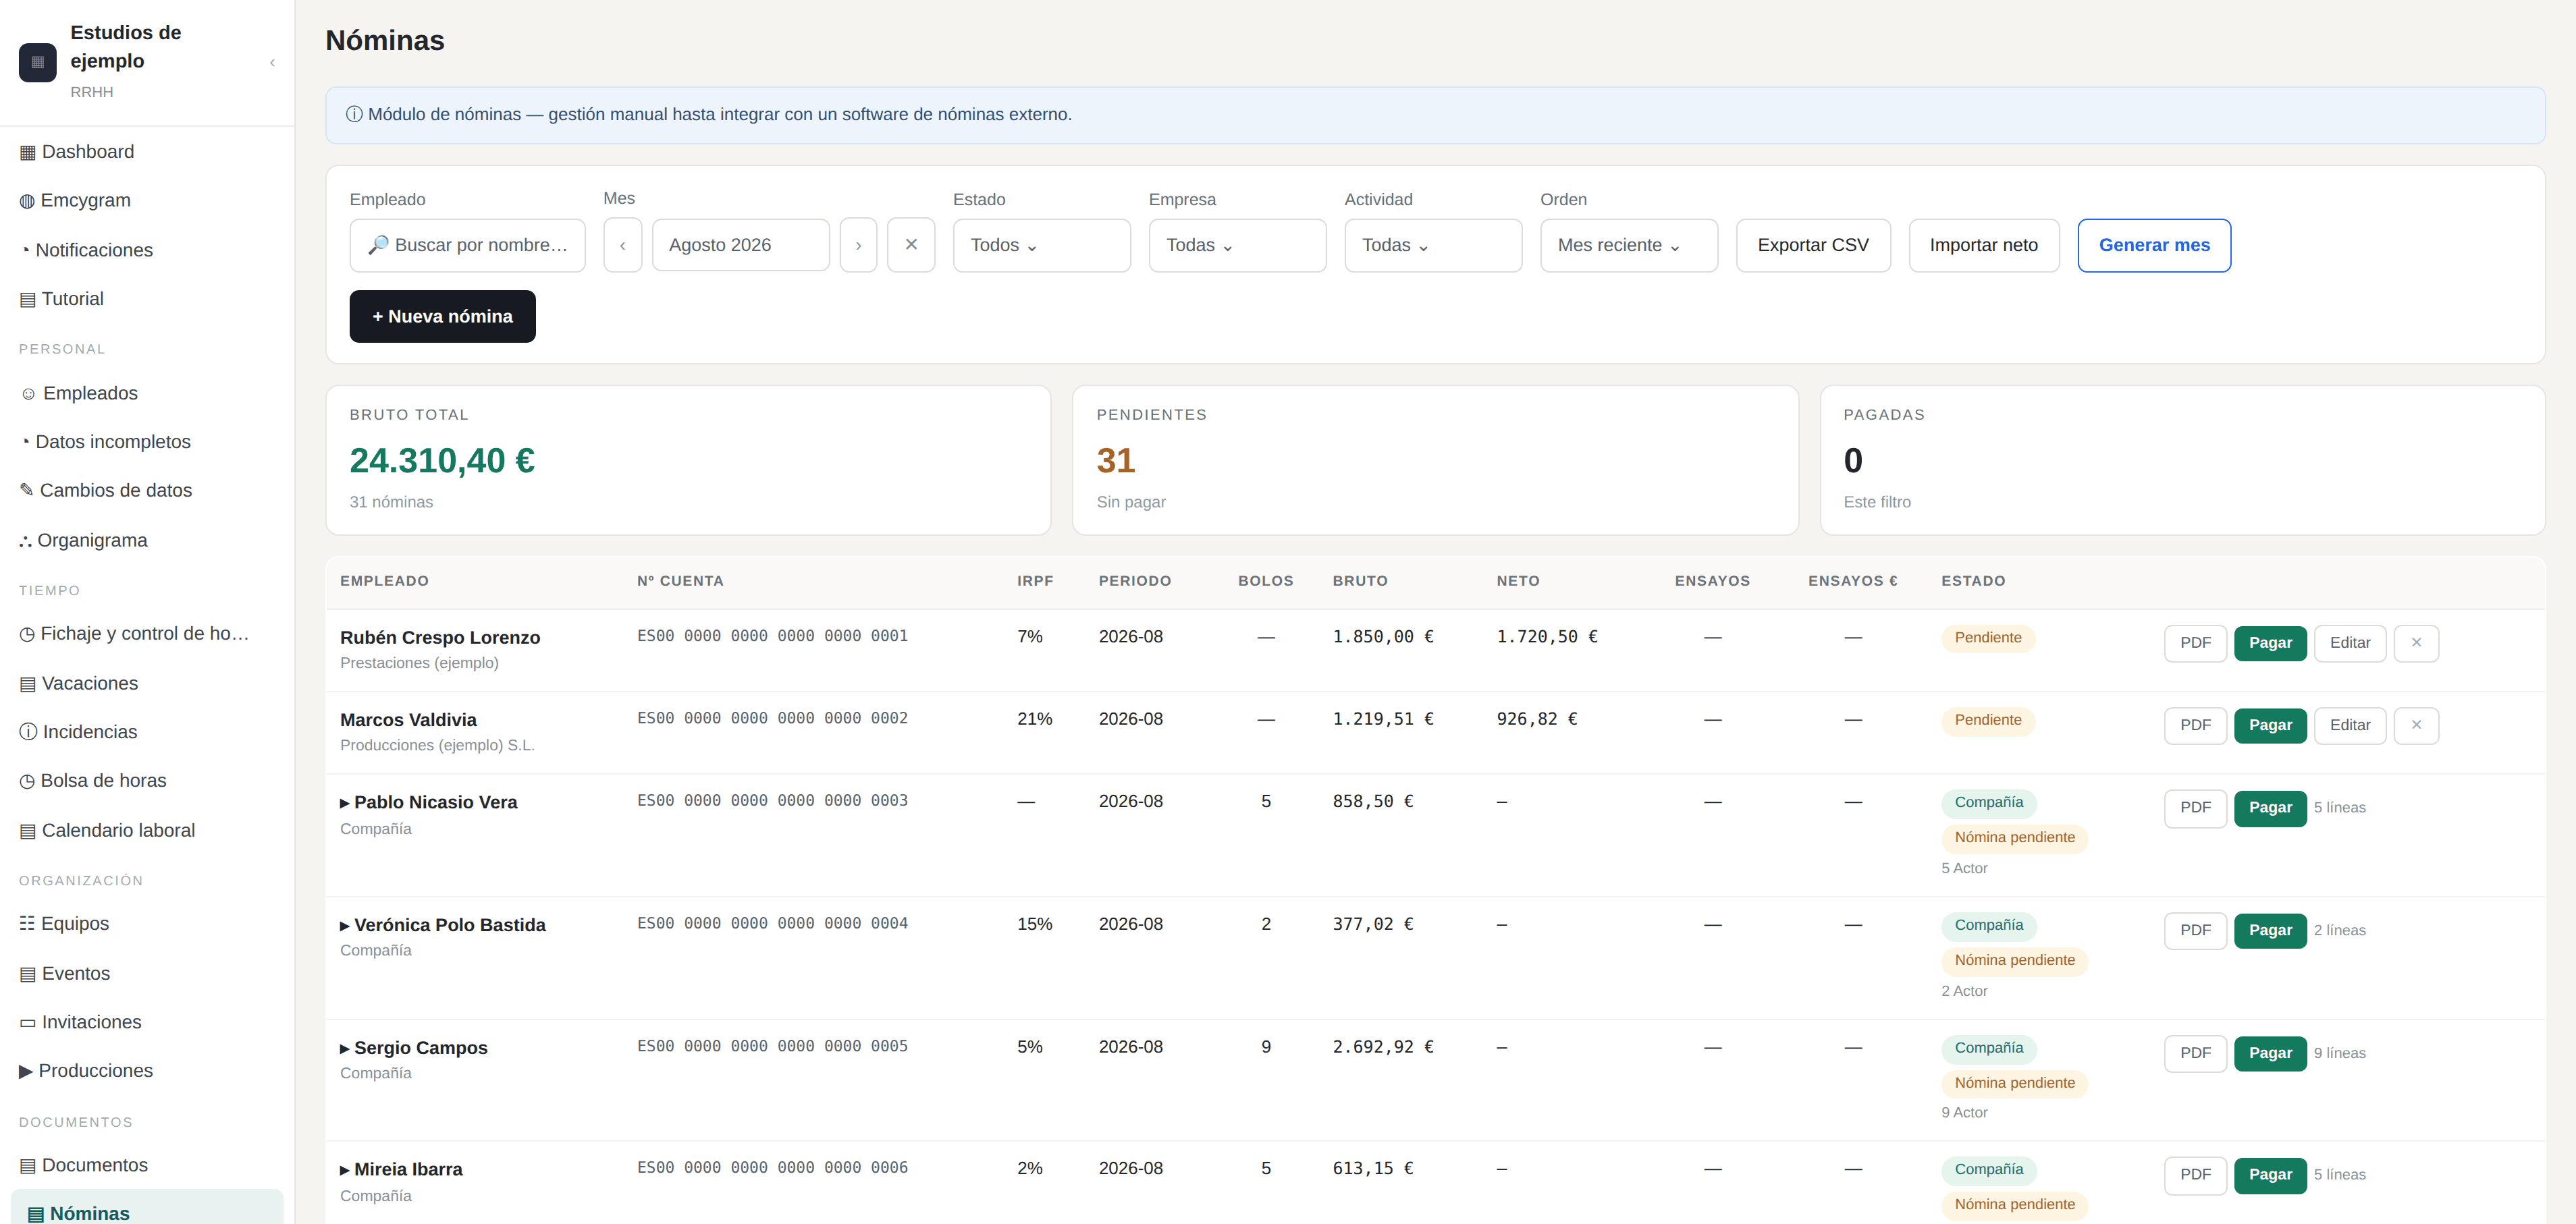
Task: Click the Dashboard grid icon
Action: click(28, 153)
